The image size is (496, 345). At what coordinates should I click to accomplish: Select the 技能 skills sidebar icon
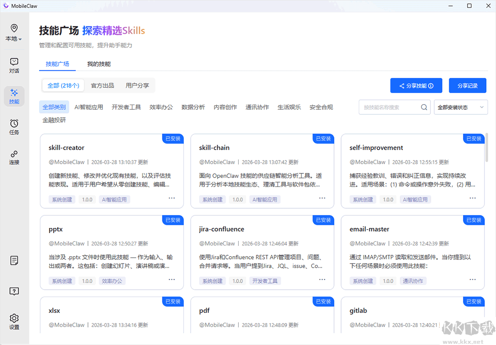(x=14, y=96)
